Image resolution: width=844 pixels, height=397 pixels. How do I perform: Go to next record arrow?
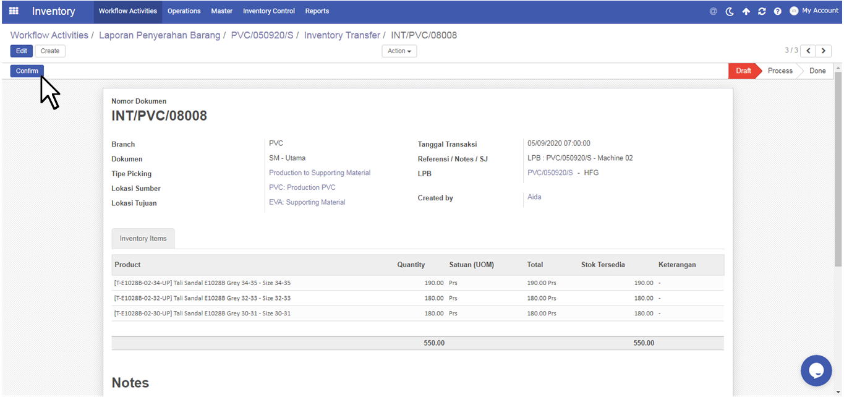824,51
